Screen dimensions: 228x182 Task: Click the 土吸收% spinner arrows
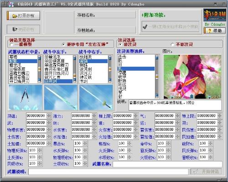85,164
